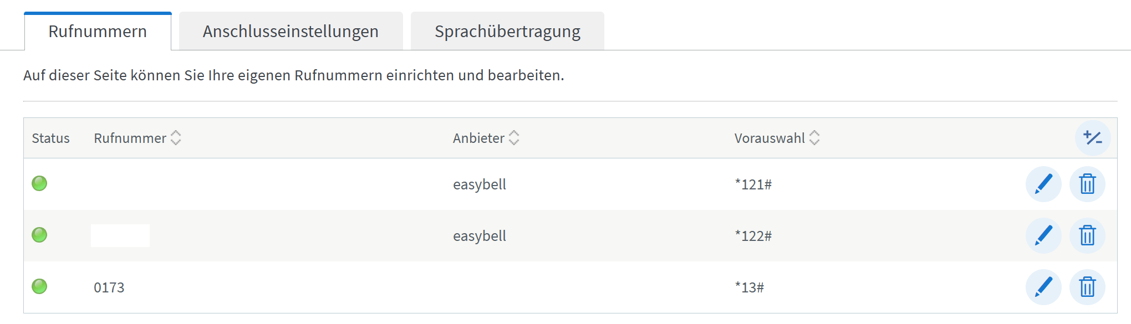This screenshot has width=1131, height=324.
Task: Sort the table by Anbieter column
Action: tap(514, 138)
